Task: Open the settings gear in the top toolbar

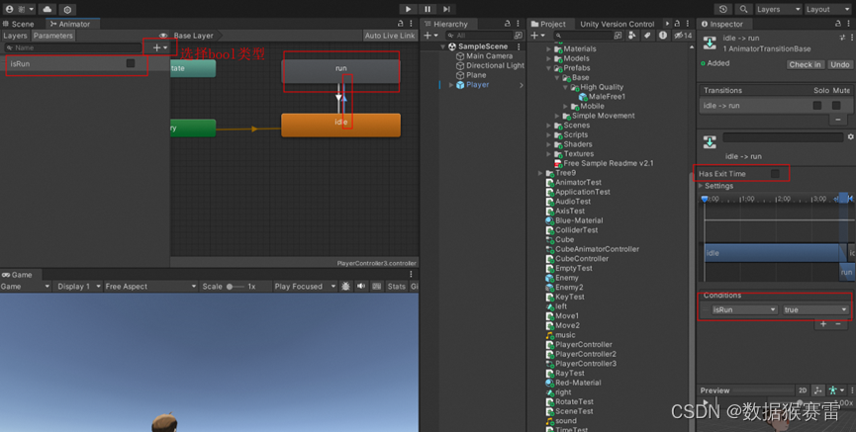Action: click(67, 9)
